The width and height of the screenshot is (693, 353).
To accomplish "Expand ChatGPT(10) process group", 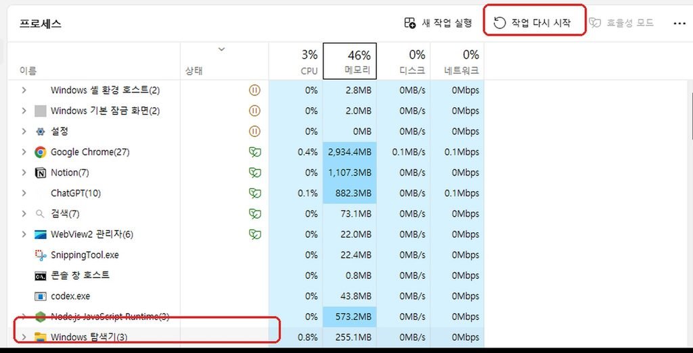I will 24,193.
